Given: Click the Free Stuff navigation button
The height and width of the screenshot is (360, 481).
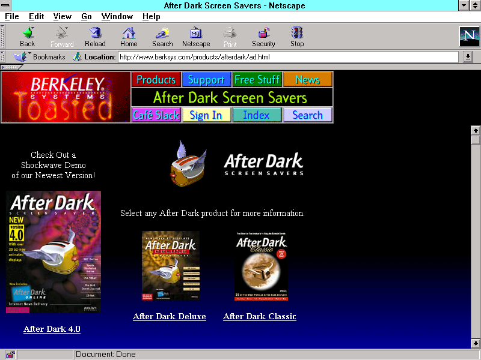Looking at the screenshot, I should click(257, 80).
